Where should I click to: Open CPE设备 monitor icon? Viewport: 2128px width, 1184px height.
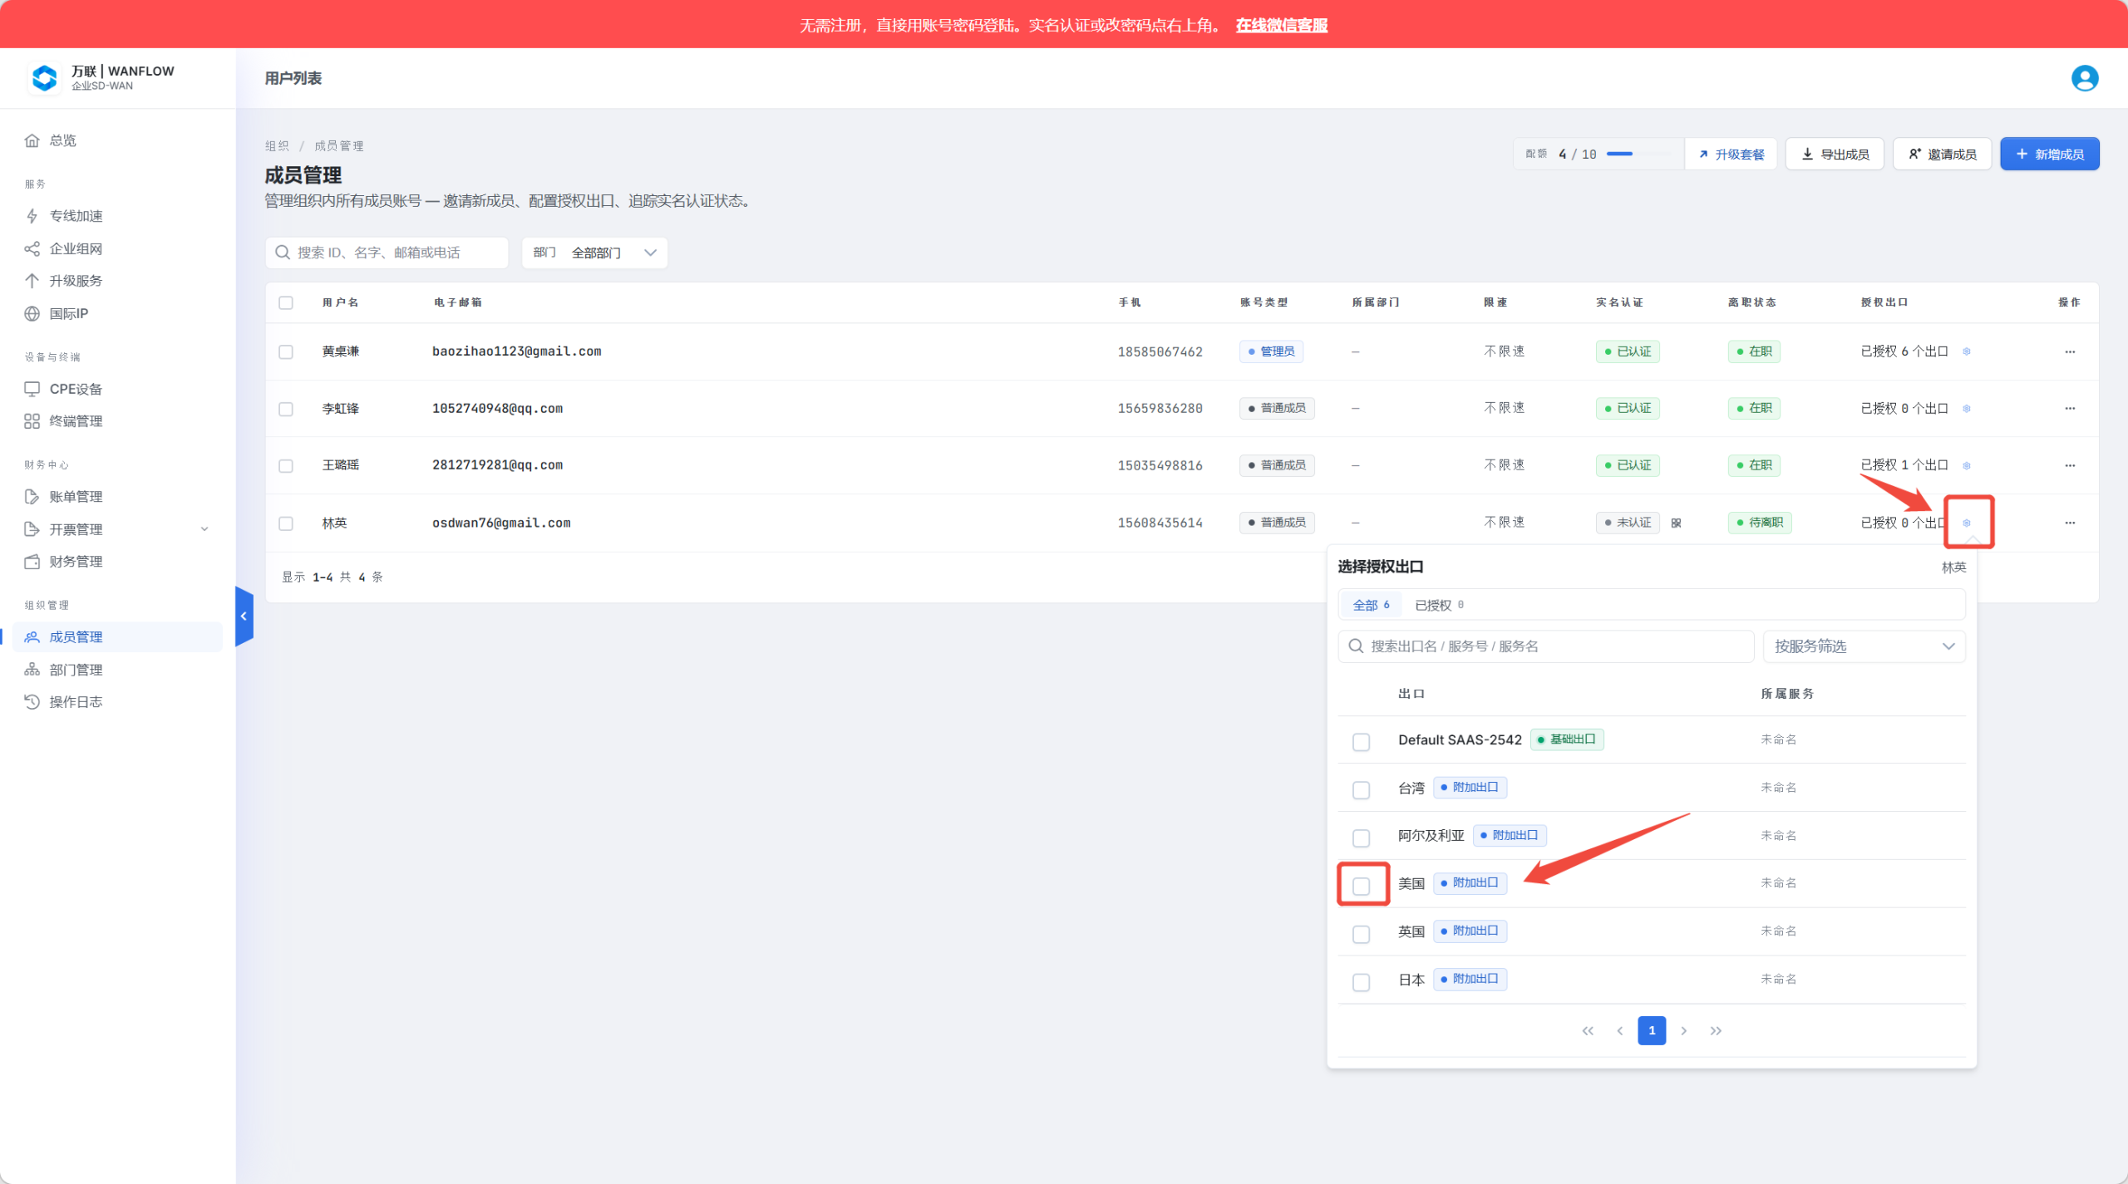[32, 389]
